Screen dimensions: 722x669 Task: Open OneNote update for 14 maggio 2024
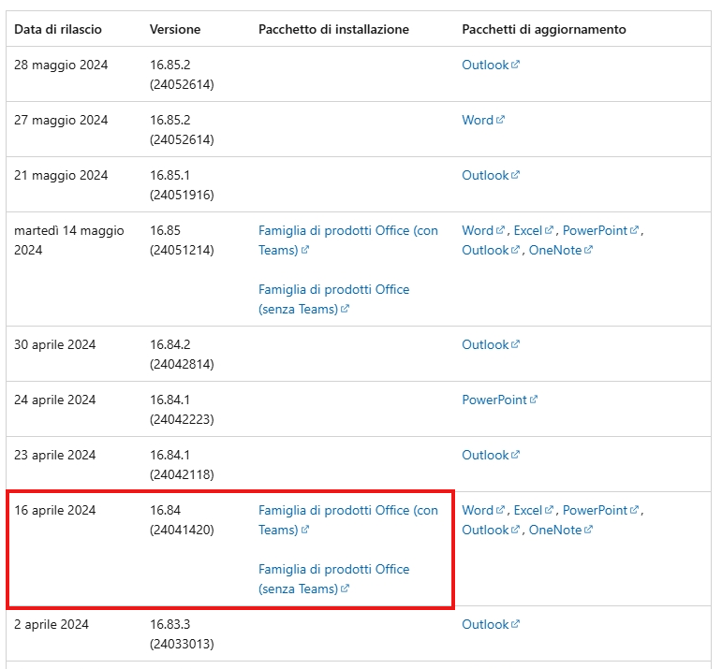coord(560,251)
